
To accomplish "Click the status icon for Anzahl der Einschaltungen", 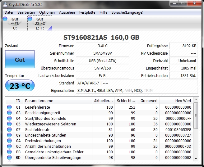I will tap(9, 146).
